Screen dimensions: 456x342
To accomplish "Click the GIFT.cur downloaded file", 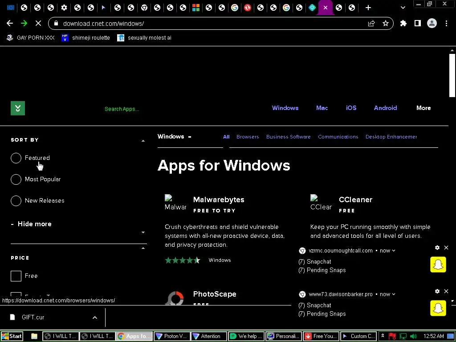I will pos(32,317).
